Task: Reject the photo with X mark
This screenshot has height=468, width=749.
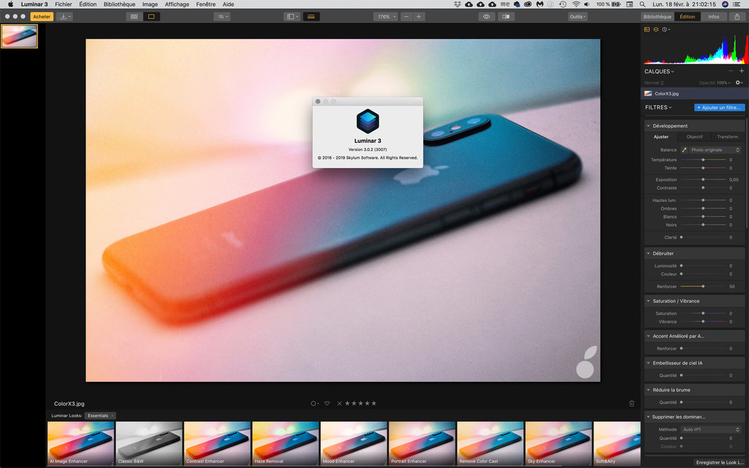Action: (x=340, y=404)
